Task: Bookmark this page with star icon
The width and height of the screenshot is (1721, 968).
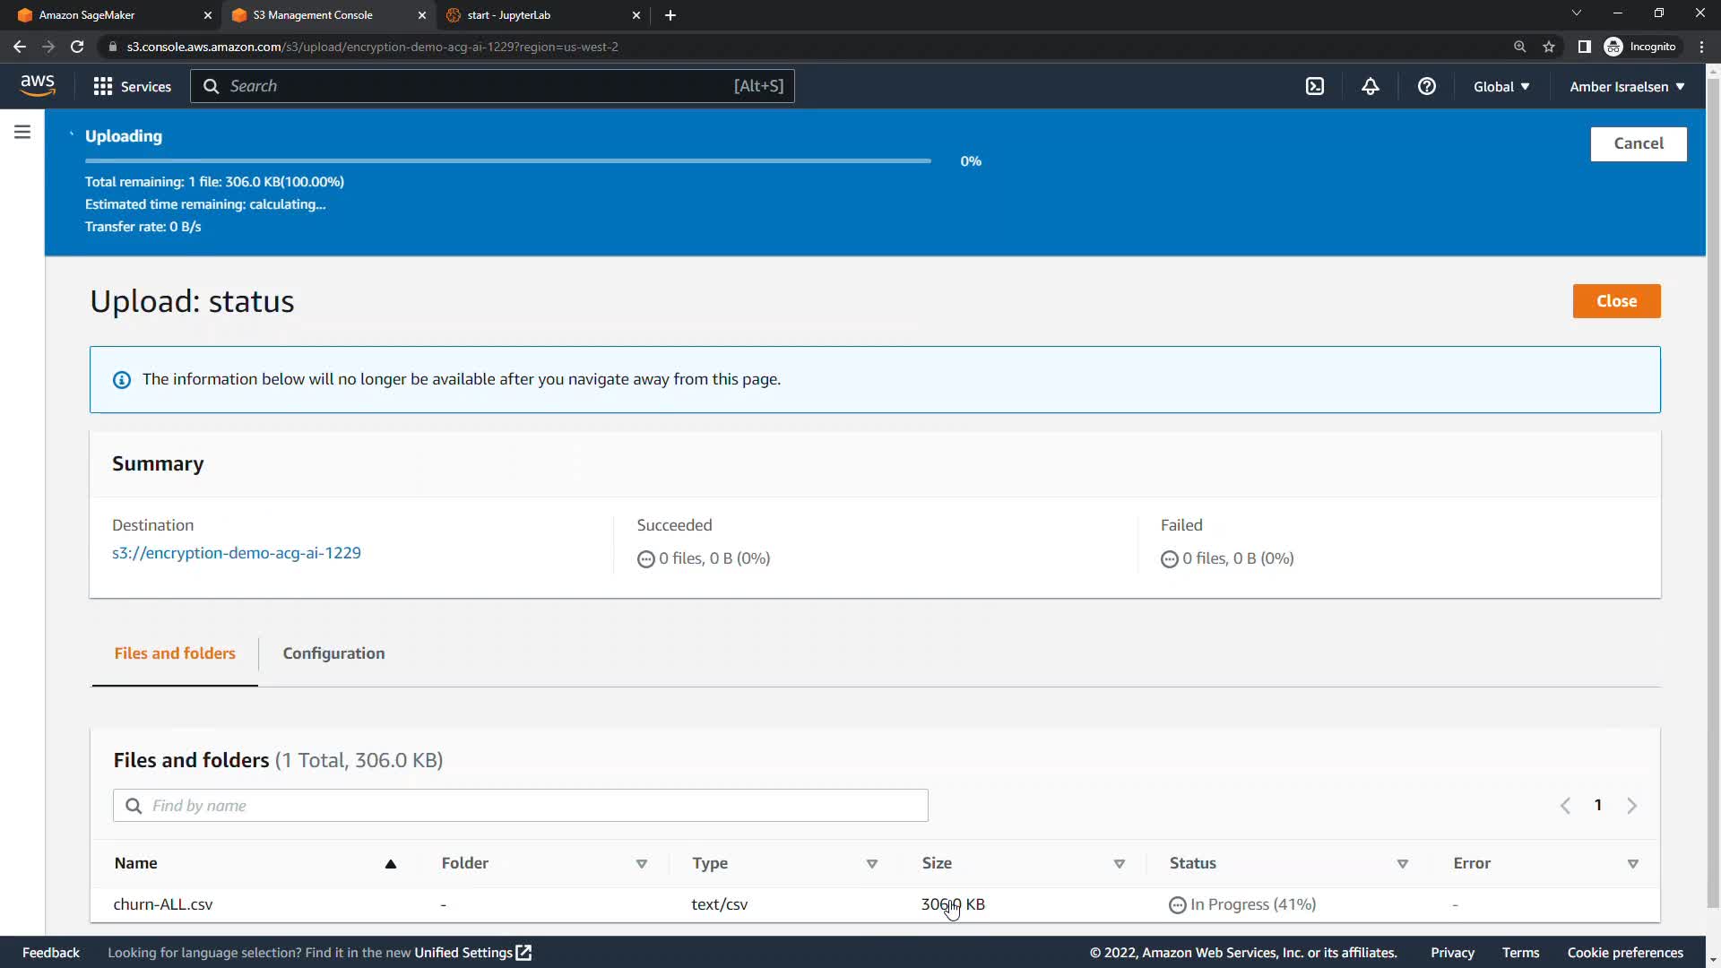Action: point(1549,47)
